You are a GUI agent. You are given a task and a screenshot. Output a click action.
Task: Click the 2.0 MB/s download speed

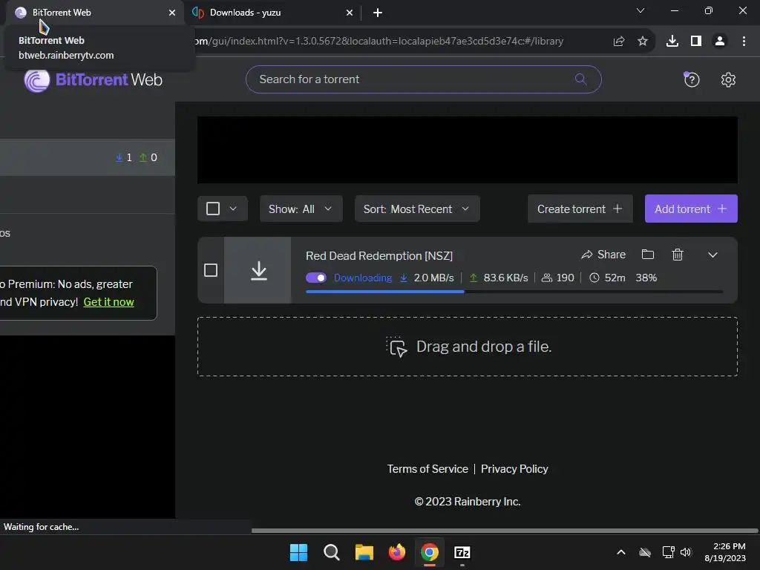click(433, 278)
